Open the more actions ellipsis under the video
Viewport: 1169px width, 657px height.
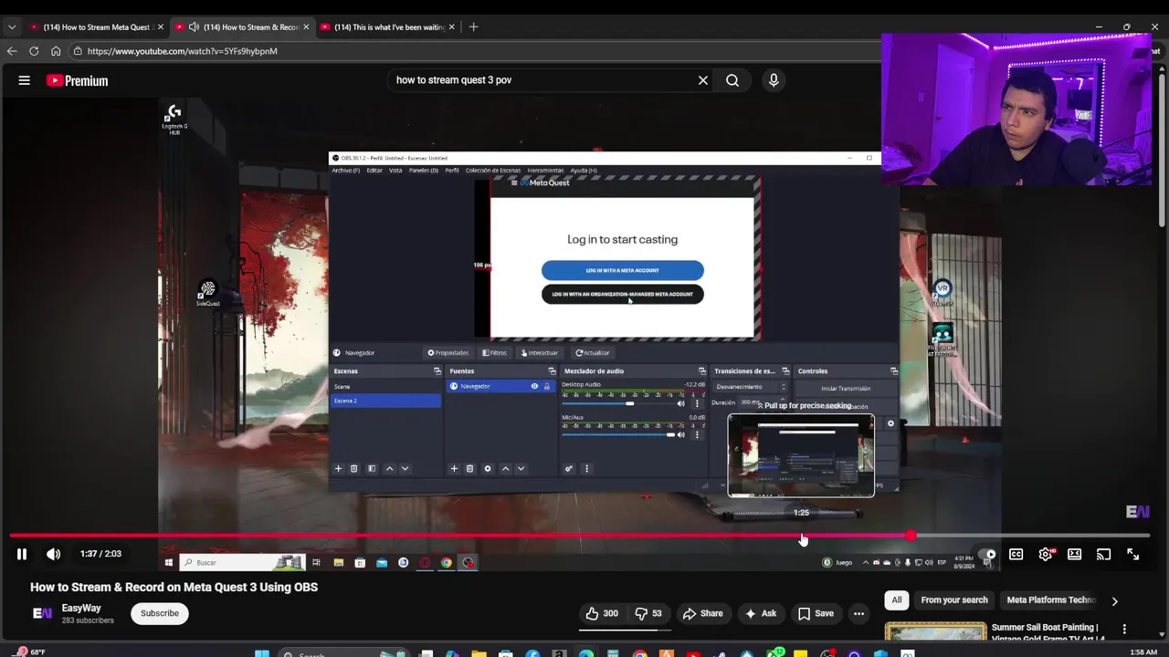pyautogui.click(x=858, y=613)
